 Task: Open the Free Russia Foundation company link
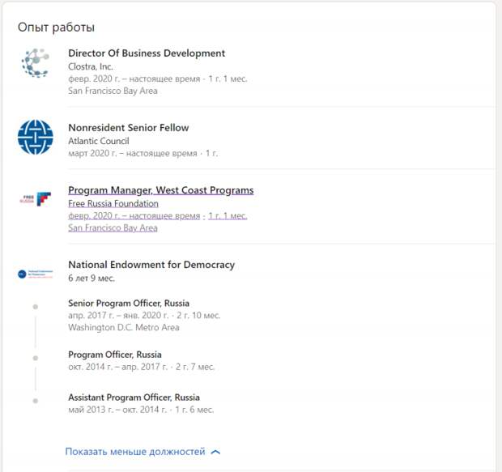coord(113,204)
